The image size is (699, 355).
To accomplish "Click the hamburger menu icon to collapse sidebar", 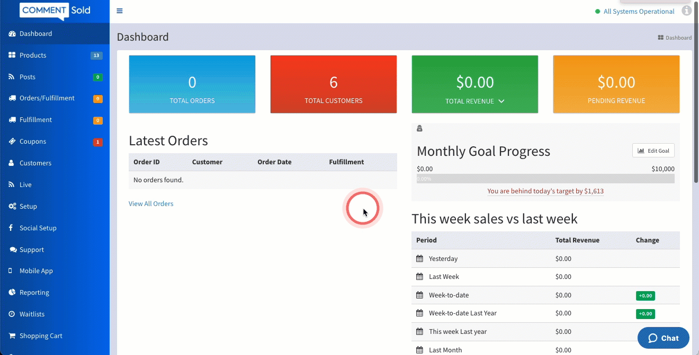I will [x=120, y=11].
